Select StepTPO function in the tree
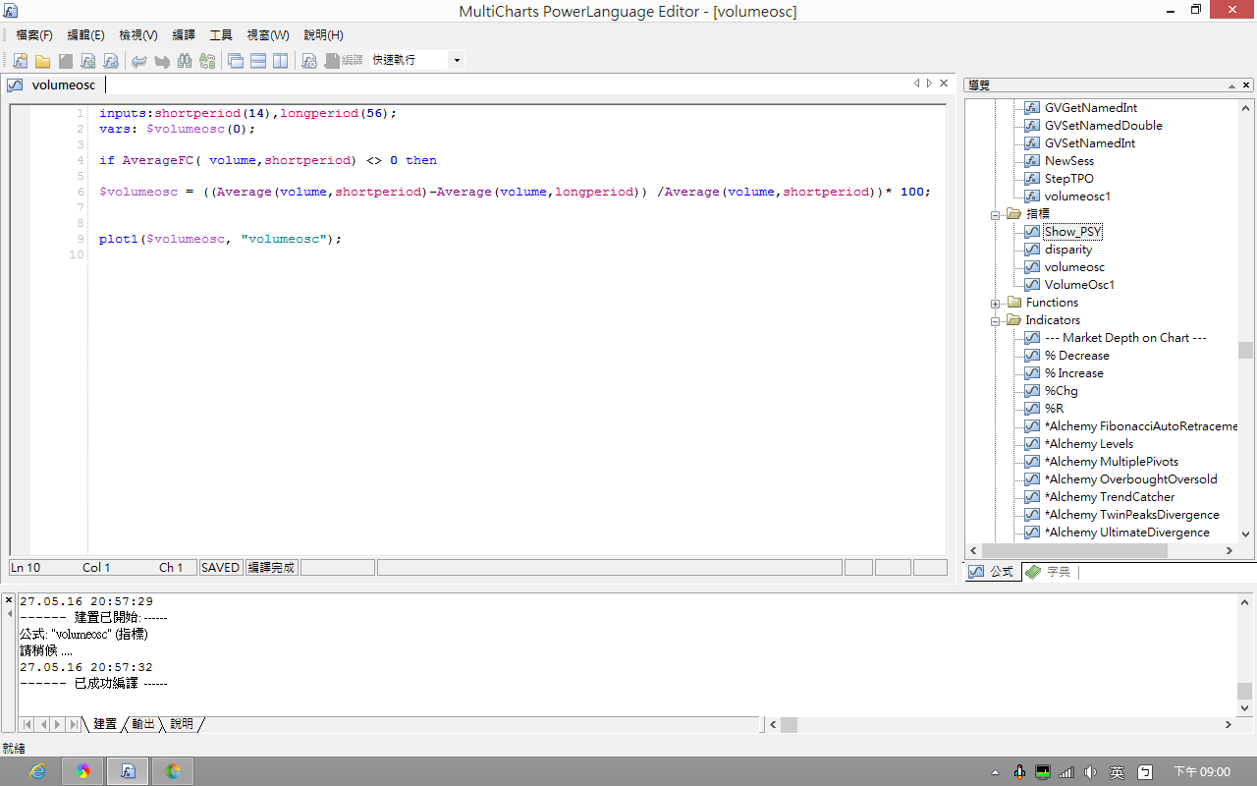The image size is (1257, 786). coord(1068,179)
